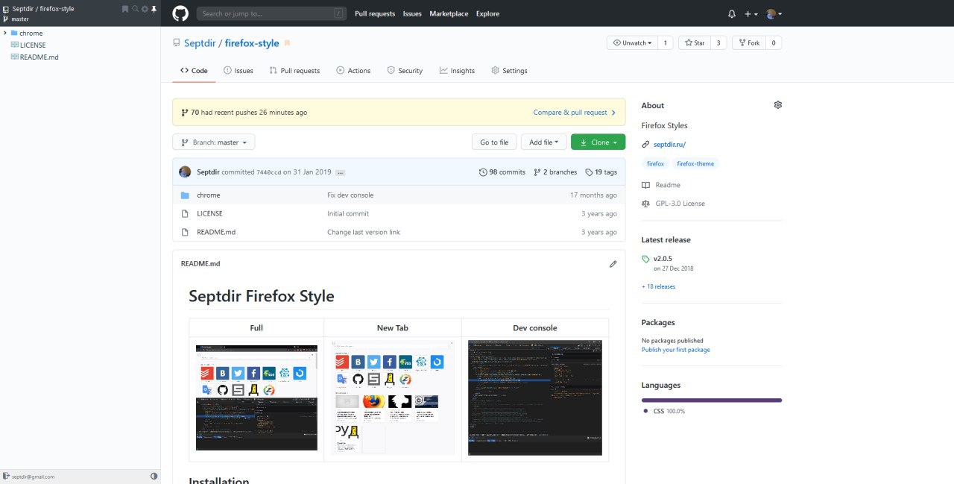Click the sign-out icon beside septdir@gmail.com
The image size is (954, 484).
[x=6, y=476]
